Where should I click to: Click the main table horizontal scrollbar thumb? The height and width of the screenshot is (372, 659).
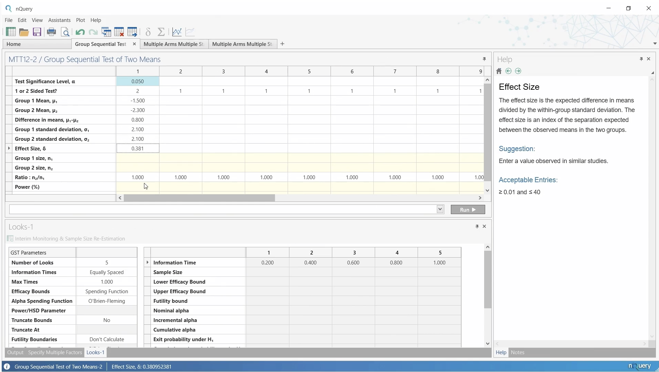(x=199, y=198)
